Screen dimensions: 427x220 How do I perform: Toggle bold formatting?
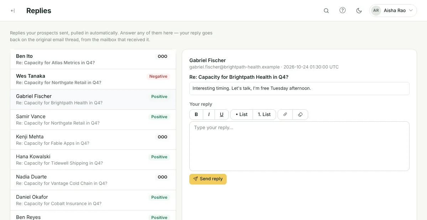point(196,115)
